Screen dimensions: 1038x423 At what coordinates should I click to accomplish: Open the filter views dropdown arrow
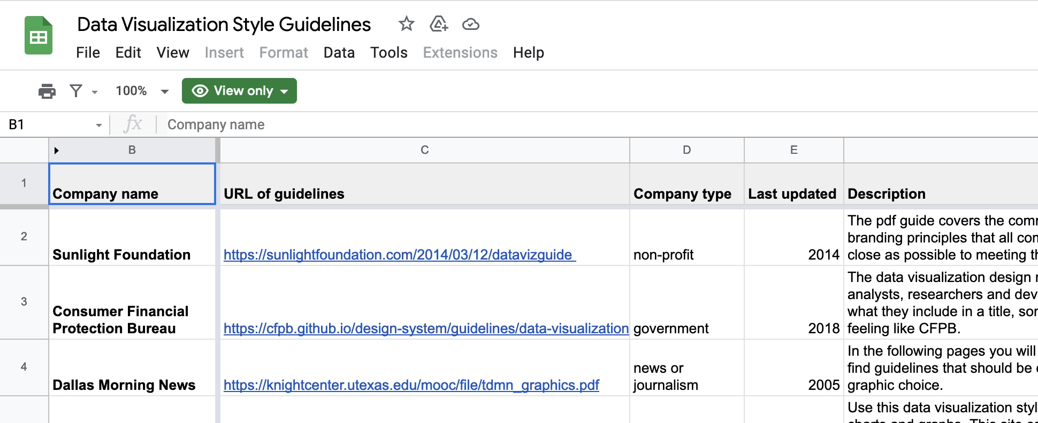tap(95, 92)
